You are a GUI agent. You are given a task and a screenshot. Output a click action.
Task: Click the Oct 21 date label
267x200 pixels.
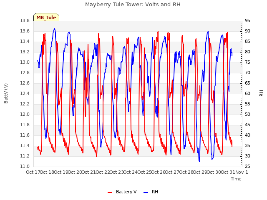pos(89,172)
